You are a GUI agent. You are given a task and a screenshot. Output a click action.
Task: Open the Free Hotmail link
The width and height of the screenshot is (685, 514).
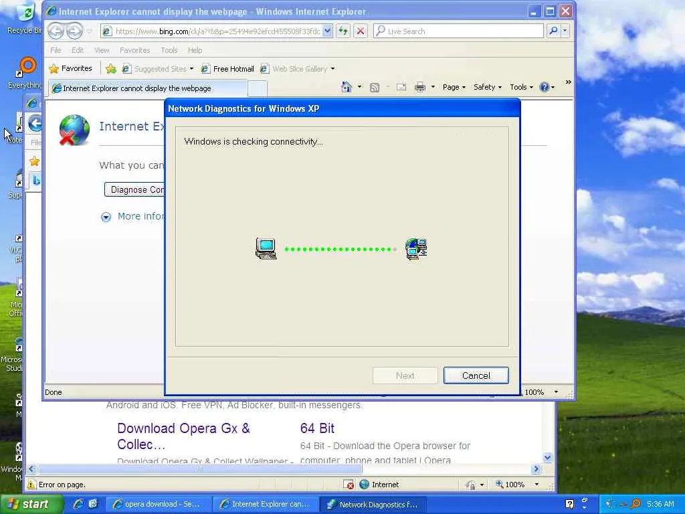[227, 69]
